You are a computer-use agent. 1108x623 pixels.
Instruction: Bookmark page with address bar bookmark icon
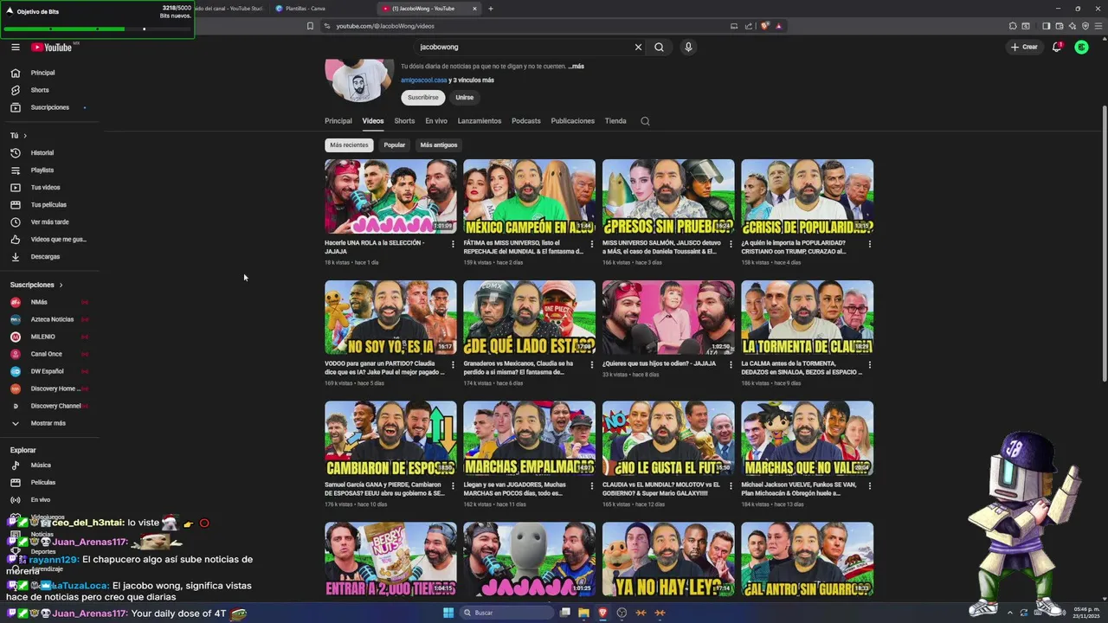point(310,26)
